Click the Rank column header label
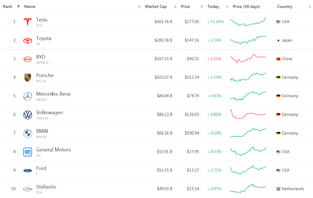 (8, 7)
